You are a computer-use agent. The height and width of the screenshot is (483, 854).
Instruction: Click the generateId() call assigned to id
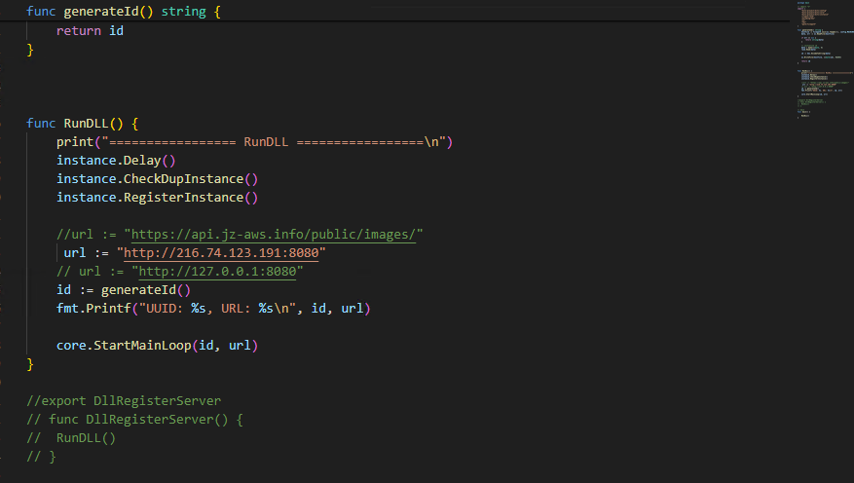point(145,290)
